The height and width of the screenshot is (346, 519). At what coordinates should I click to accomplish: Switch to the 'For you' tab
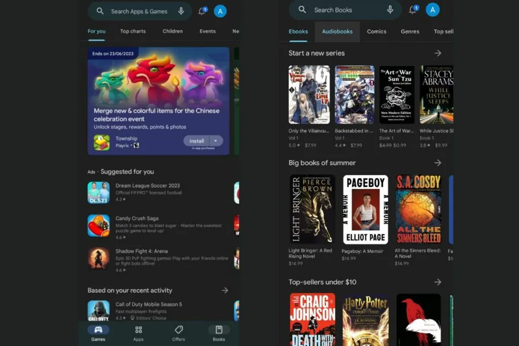pyautogui.click(x=96, y=31)
